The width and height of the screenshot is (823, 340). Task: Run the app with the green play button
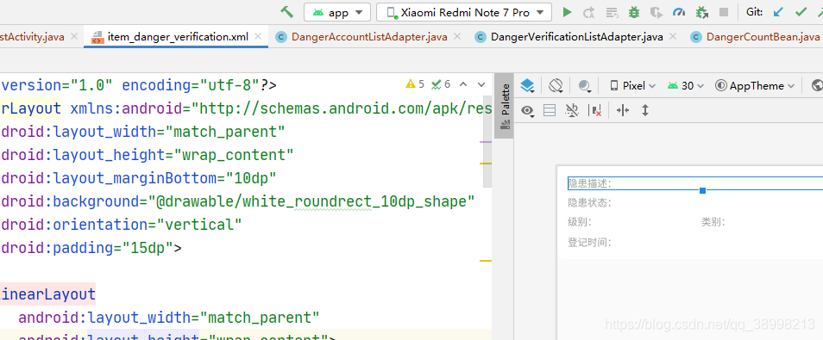point(567,12)
